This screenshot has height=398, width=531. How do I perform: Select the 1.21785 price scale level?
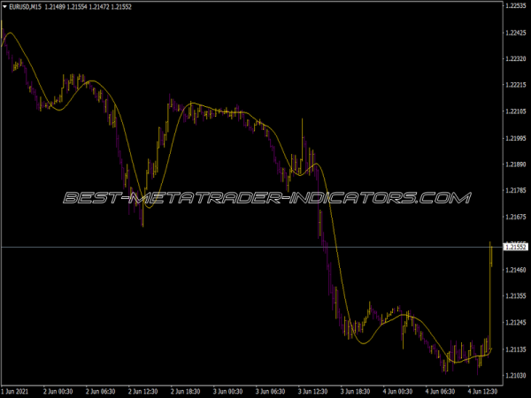(x=515, y=190)
